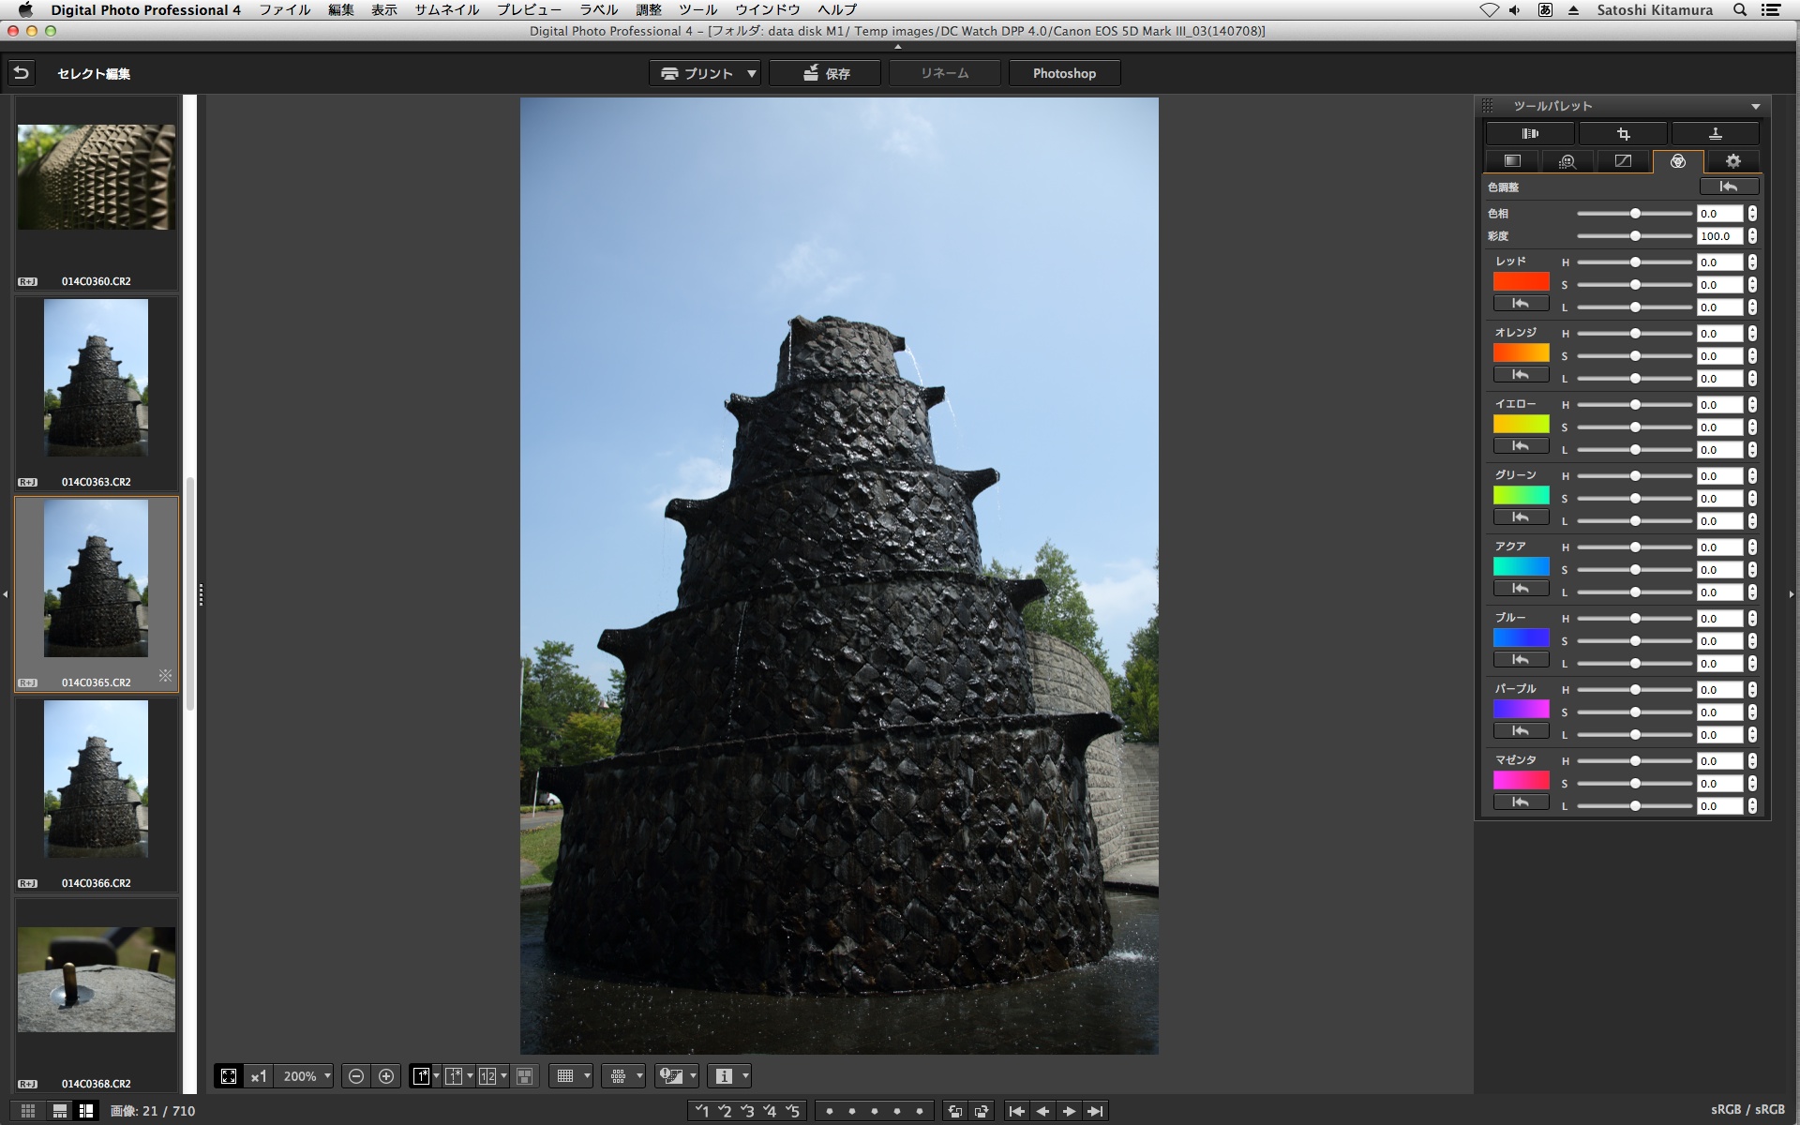Screen dimensions: 1800x1125
Task: Toggle check mark 3 on image
Action: 747,1111
